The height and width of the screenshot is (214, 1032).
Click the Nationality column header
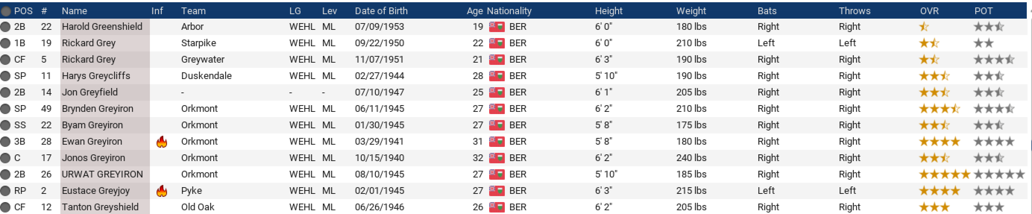pos(509,11)
